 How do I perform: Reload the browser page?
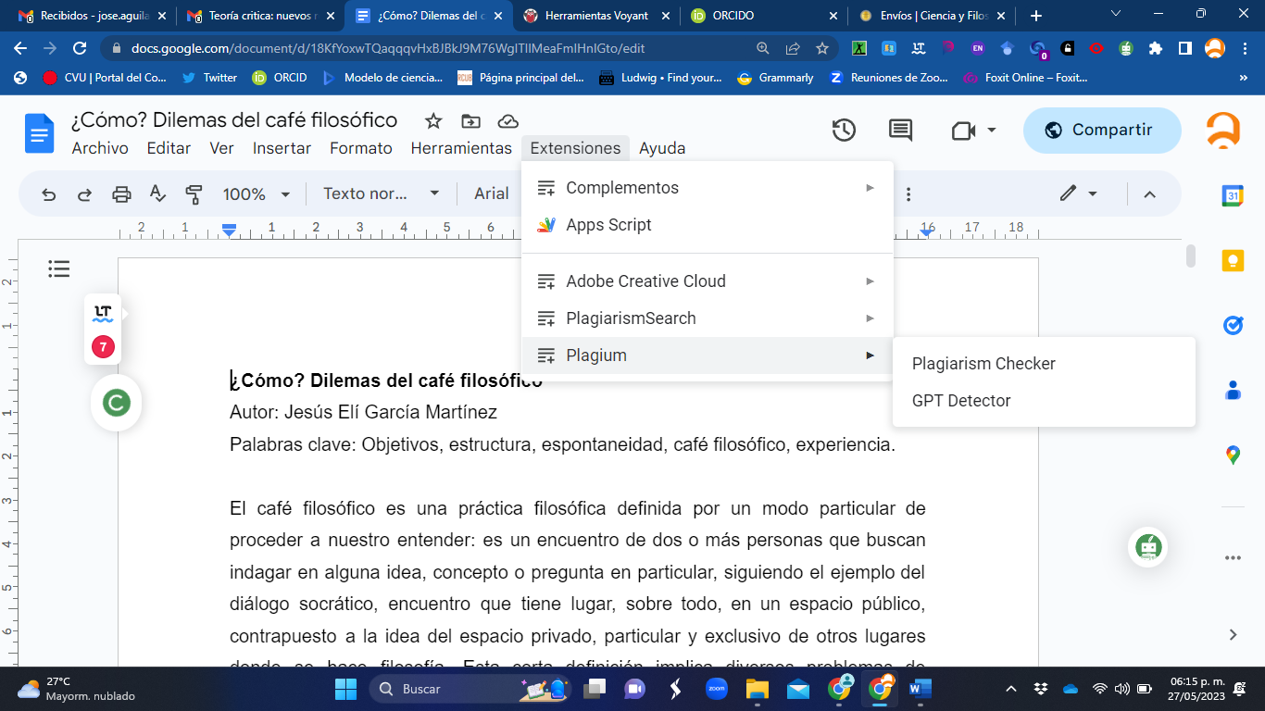(80, 48)
